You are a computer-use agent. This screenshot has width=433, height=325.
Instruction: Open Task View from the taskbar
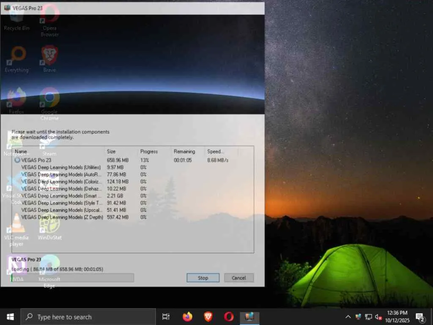[166, 317]
